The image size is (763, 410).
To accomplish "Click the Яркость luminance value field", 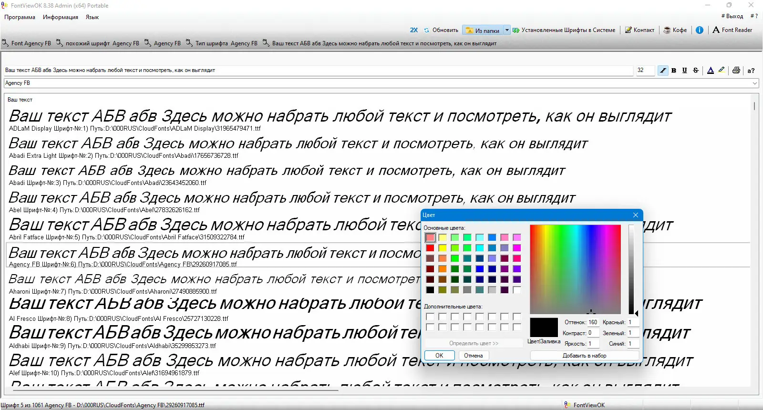I will [x=593, y=344].
